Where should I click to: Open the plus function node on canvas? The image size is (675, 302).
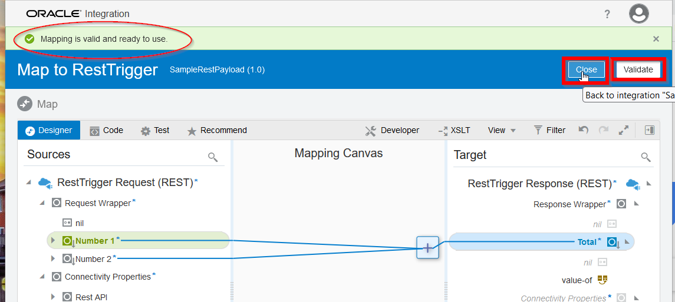click(427, 247)
